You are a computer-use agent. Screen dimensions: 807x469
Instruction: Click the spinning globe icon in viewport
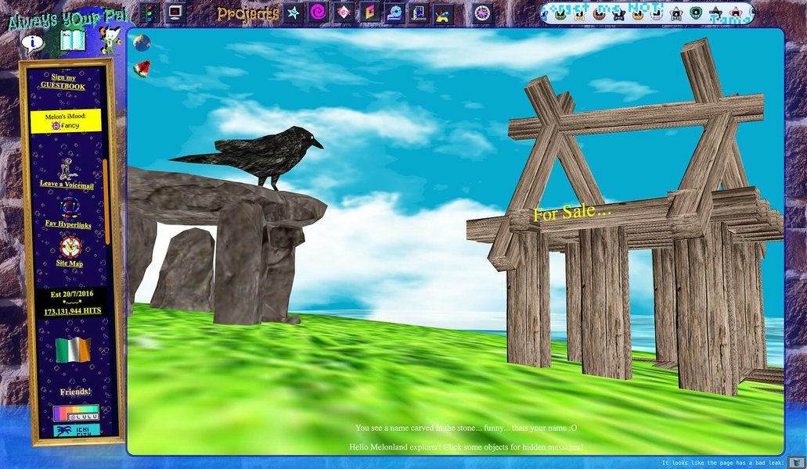point(142,44)
